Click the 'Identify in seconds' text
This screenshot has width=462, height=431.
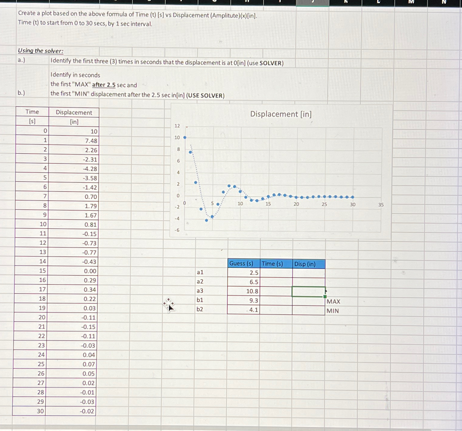(75, 75)
